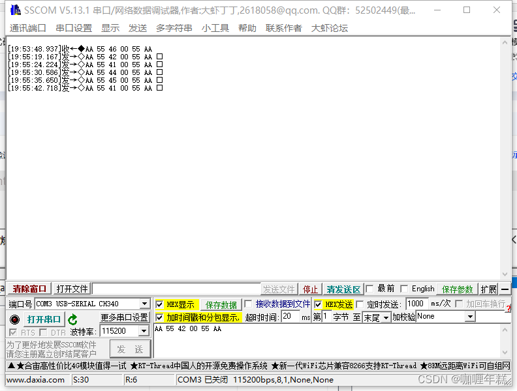Click the 1000 ms timed send interval field
The height and width of the screenshot is (391, 517).
click(416, 304)
